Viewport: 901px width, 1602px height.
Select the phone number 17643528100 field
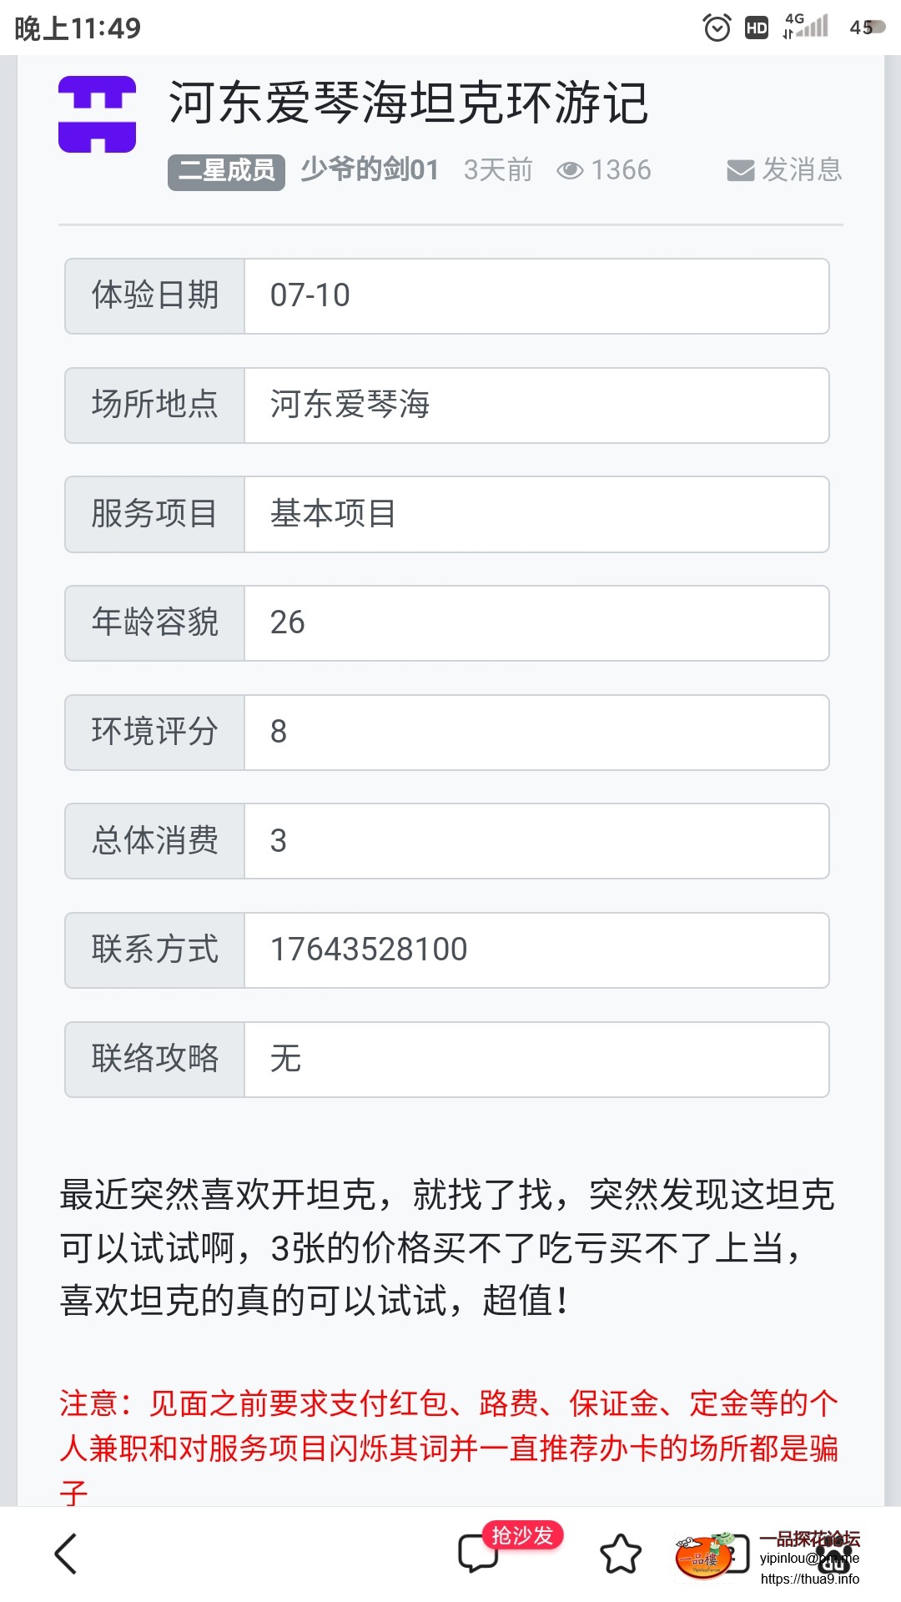point(535,950)
